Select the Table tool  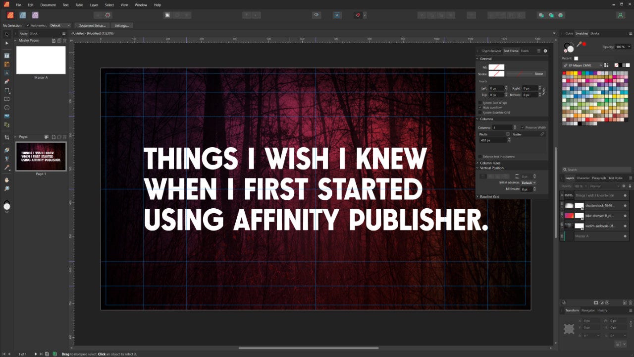click(6, 63)
